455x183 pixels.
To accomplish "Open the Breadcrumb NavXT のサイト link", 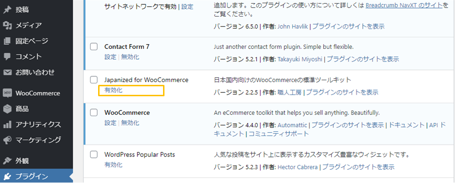I will [x=404, y=6].
